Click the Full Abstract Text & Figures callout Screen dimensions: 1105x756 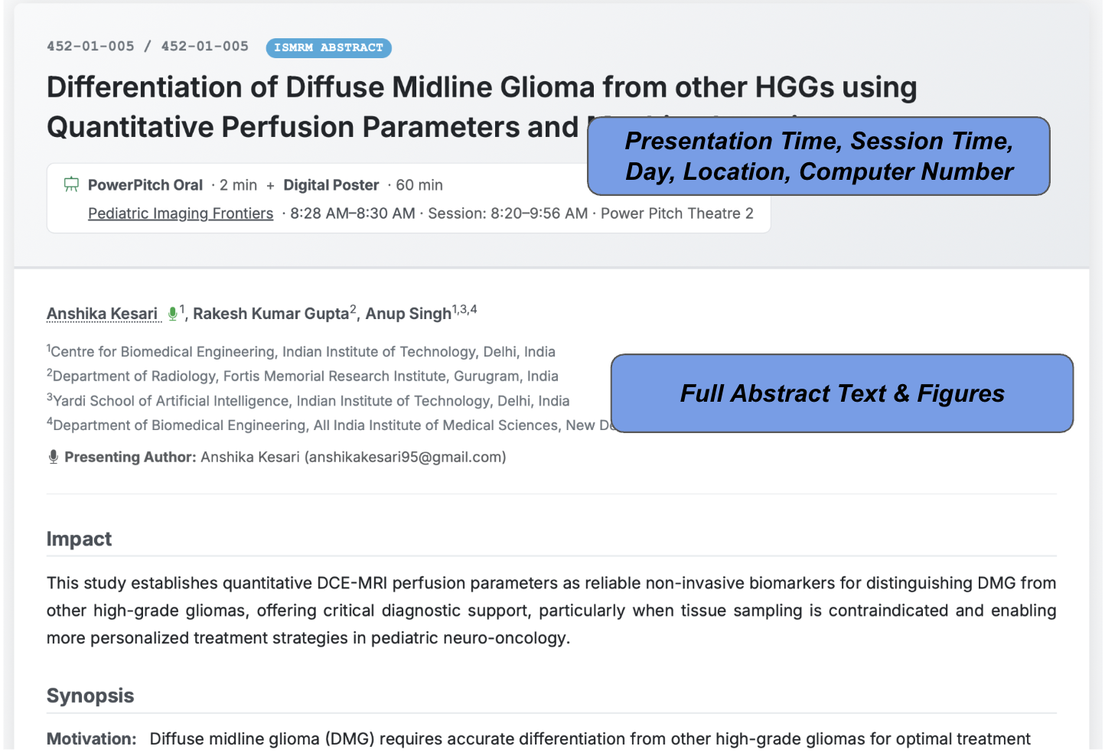coord(842,393)
